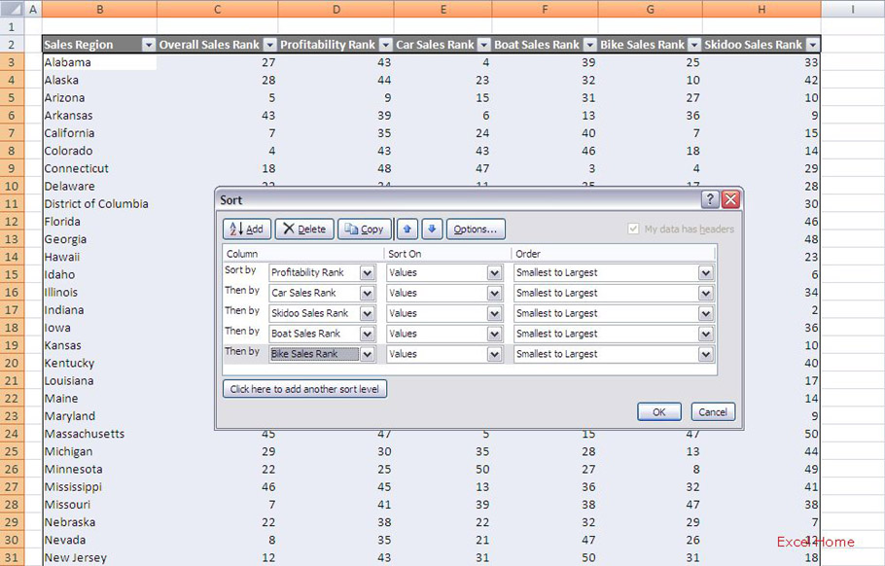Image resolution: width=885 pixels, height=566 pixels.
Task: Cancel the Sort dialog
Action: pos(713,411)
